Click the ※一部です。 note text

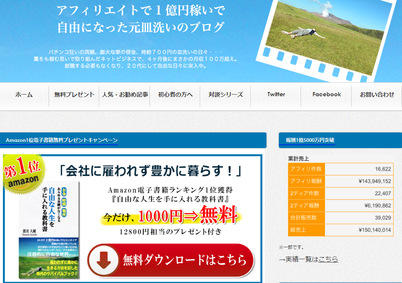tap(292, 247)
